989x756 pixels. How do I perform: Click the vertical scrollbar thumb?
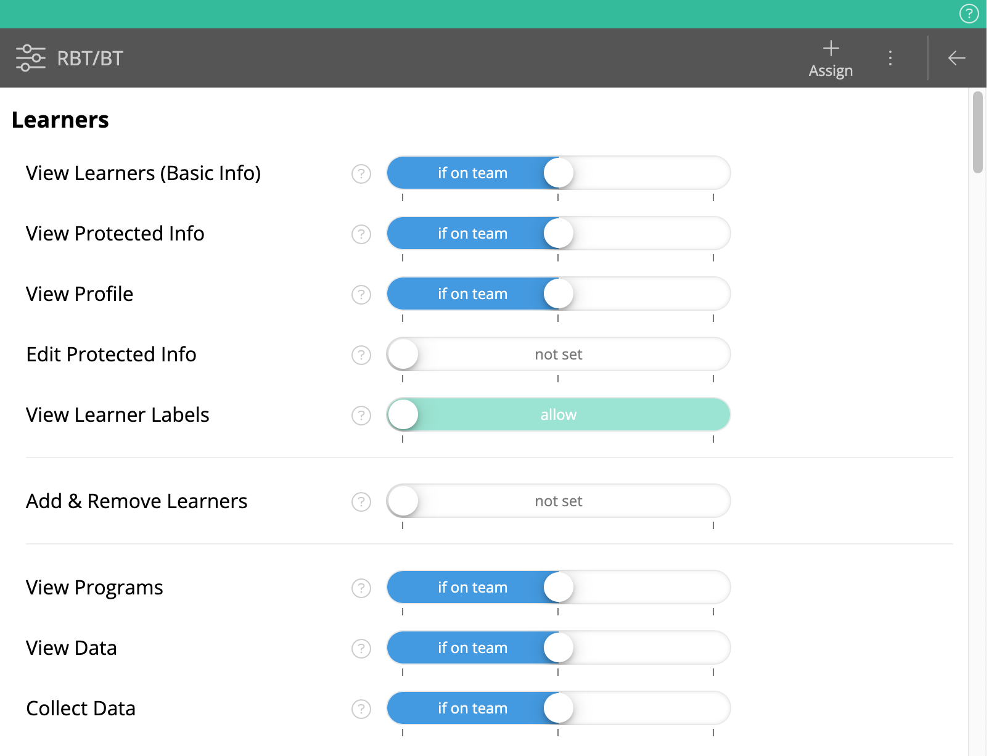point(977,132)
